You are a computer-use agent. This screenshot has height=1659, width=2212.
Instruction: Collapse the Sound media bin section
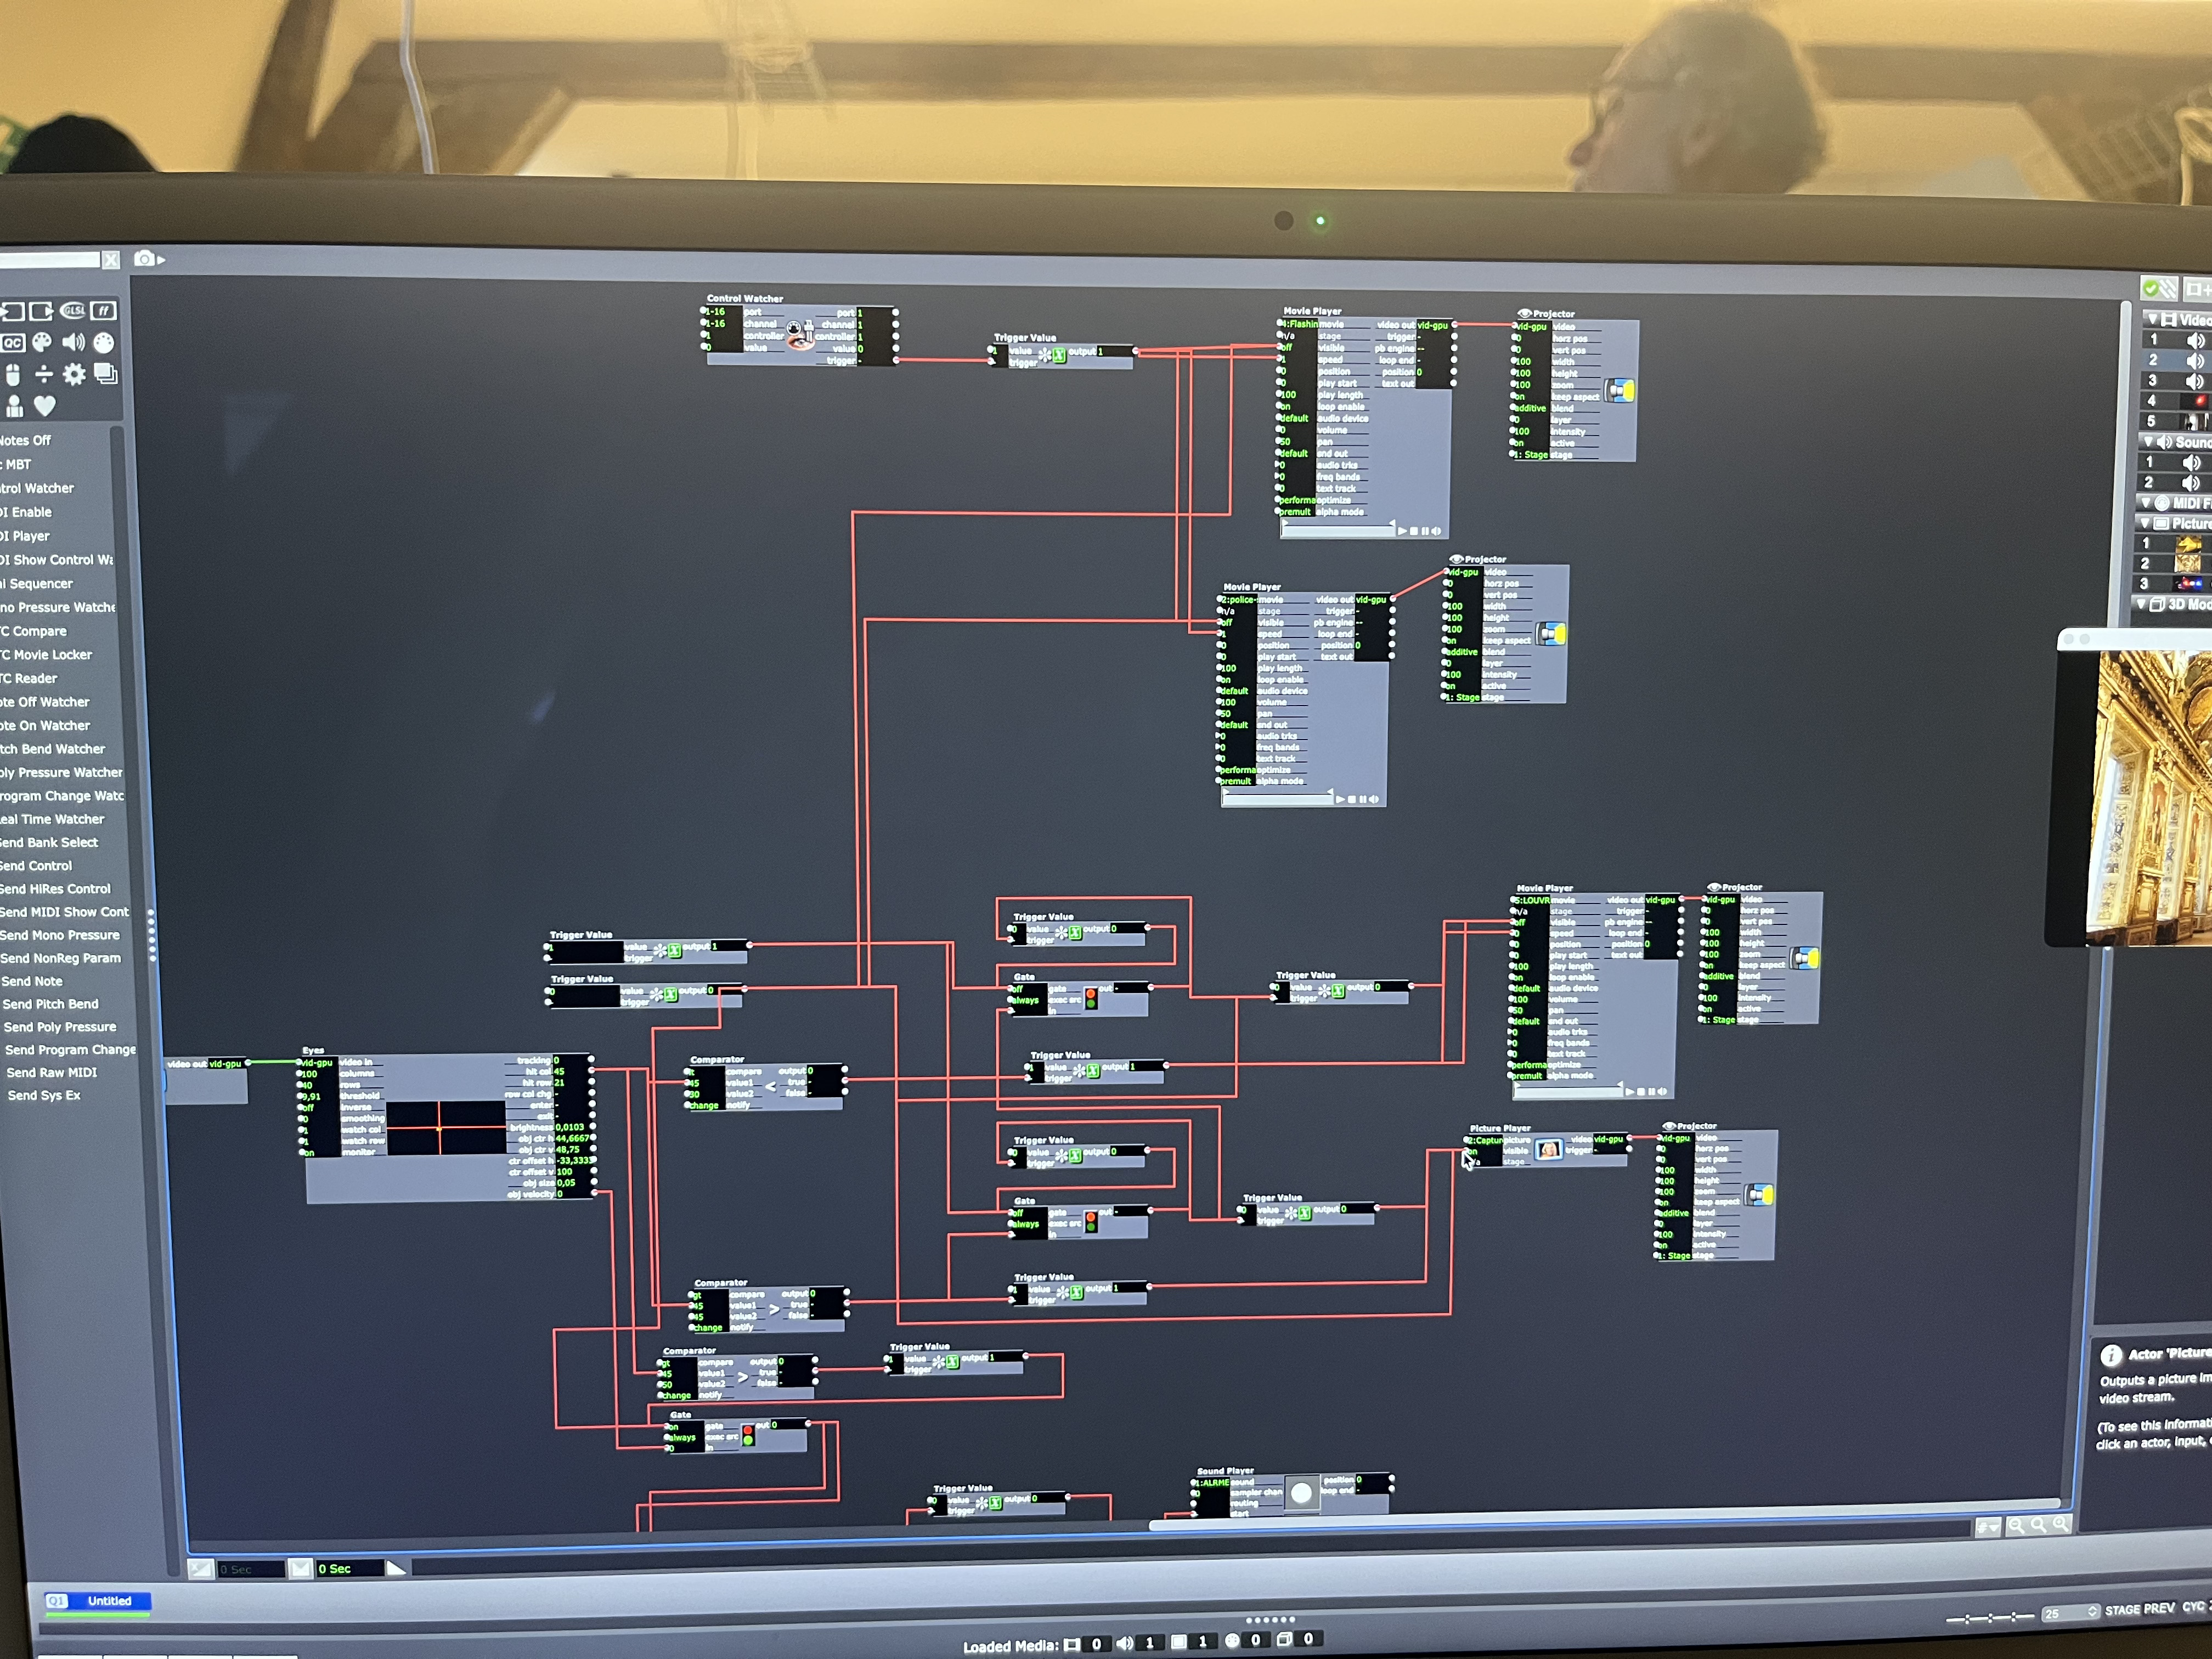click(2148, 441)
